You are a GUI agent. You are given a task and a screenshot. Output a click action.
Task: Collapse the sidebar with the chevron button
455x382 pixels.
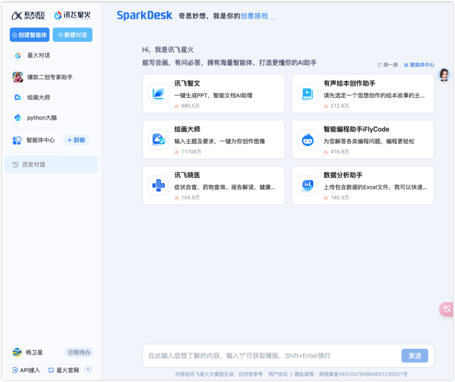(x=88, y=370)
